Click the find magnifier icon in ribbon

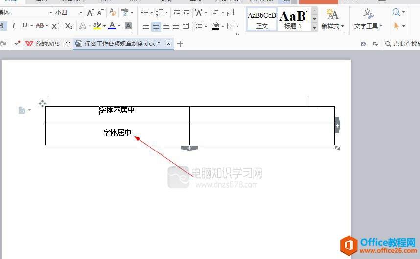[396, 12]
